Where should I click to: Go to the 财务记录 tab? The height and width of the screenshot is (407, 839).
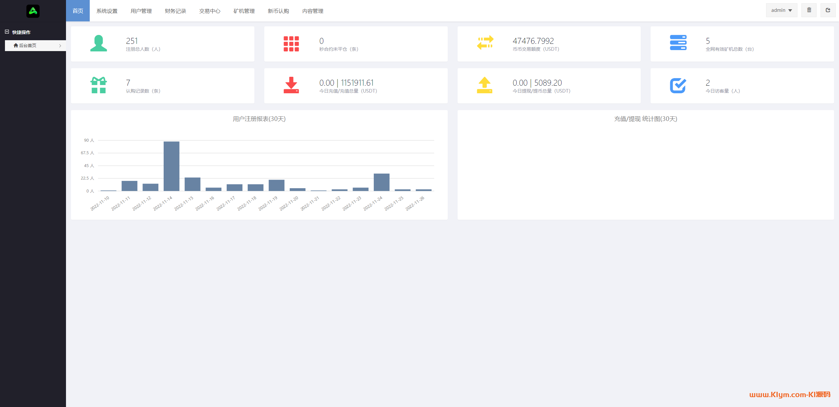coord(176,11)
